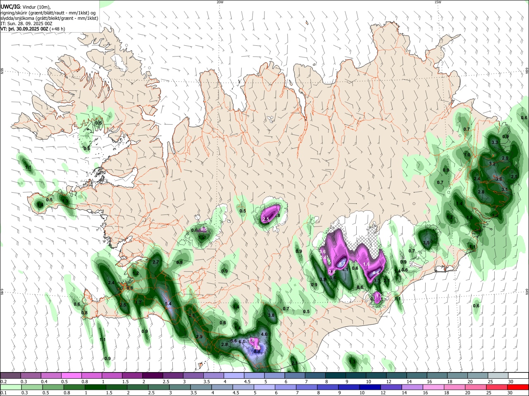Click the 0.2 label in the legend
529x396 pixels.
[3, 382]
